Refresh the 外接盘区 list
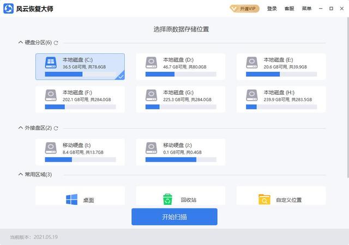This screenshot has width=349, height=245. (x=56, y=128)
